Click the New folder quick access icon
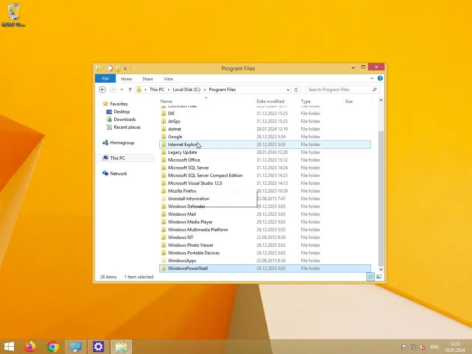This screenshot has height=354, width=472. coord(118,68)
